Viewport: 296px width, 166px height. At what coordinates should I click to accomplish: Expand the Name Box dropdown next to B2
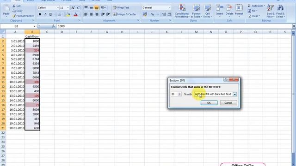point(34,26)
